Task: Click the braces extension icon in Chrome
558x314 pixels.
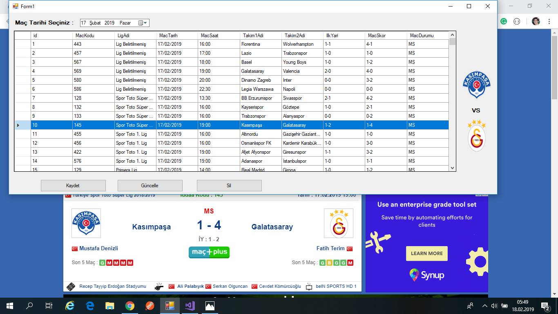Action: 517,21
